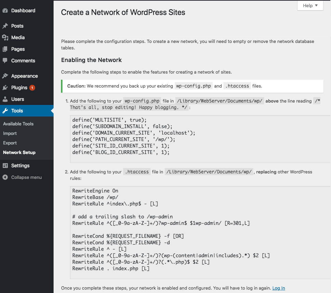The image size is (331, 293).
Task: Click the Posts pushpin icon
Action: (5, 26)
